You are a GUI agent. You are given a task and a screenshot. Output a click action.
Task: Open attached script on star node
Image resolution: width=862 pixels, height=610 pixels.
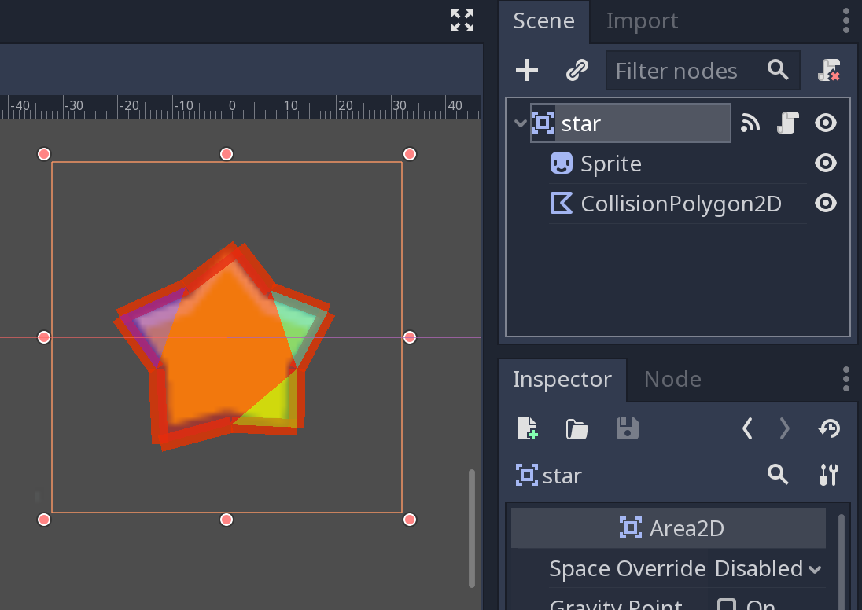pos(787,123)
